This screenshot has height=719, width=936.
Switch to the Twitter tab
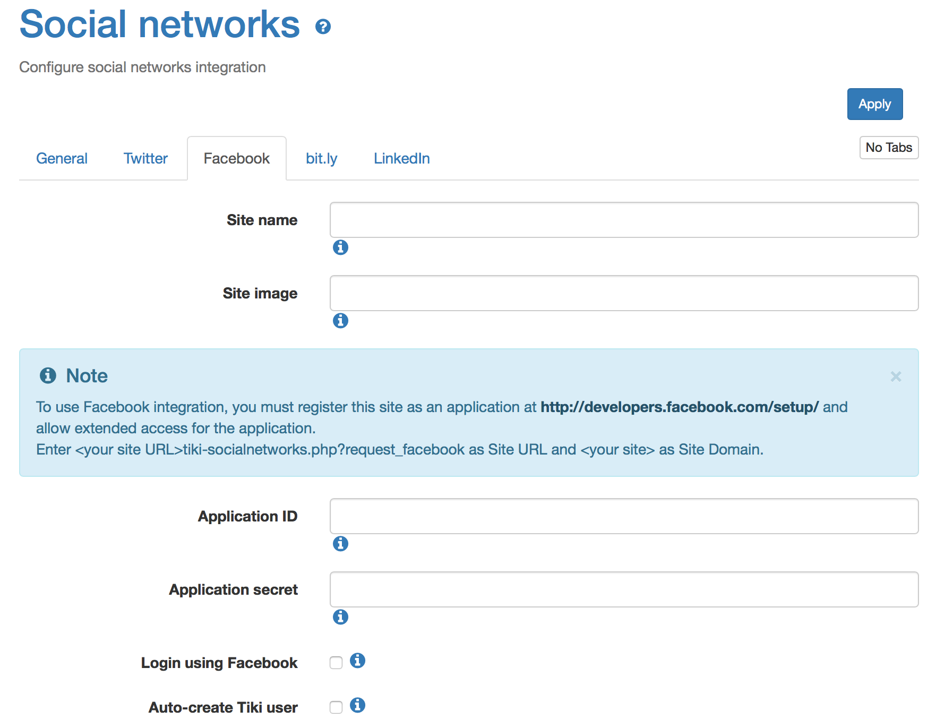pos(145,158)
